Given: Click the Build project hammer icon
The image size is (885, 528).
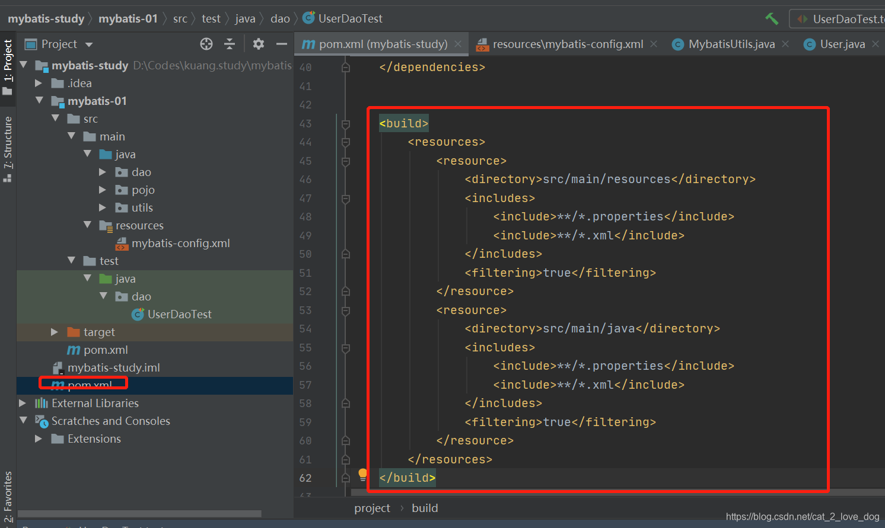Looking at the screenshot, I should (772, 18).
